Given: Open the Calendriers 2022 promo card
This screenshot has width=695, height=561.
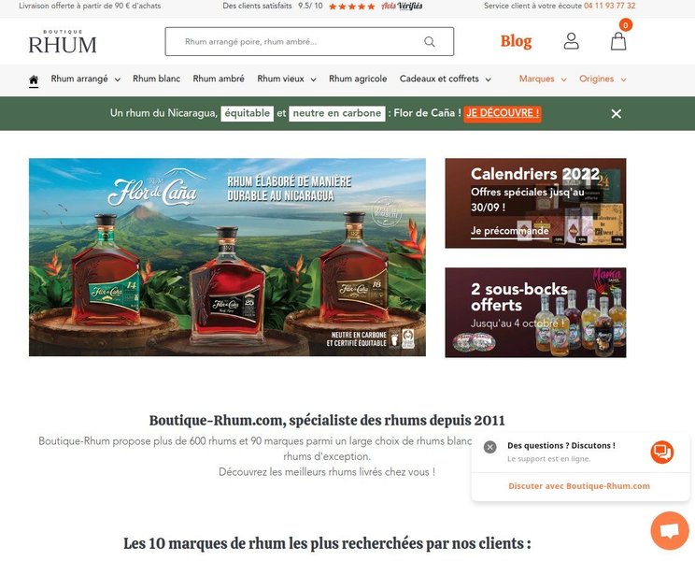Looking at the screenshot, I should (535, 203).
